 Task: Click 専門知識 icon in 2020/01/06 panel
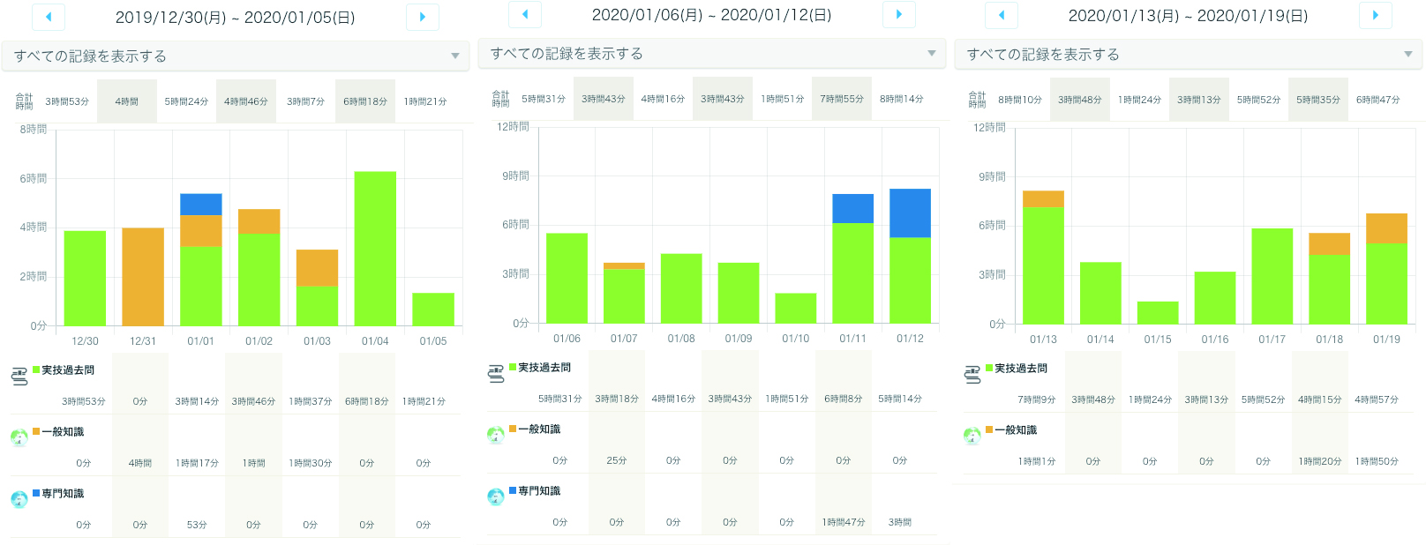tap(496, 496)
